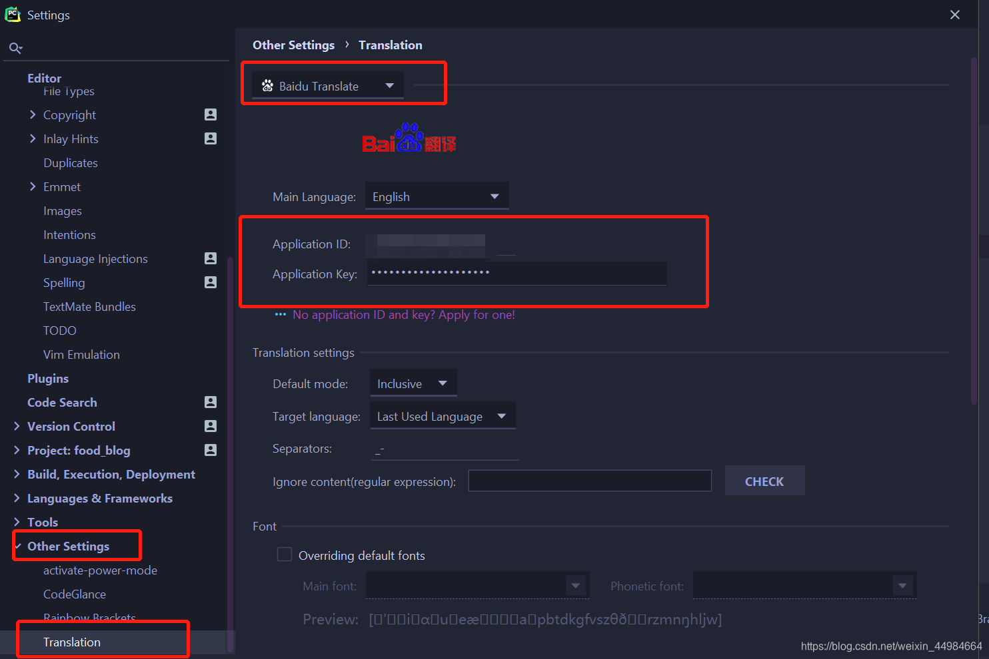The width and height of the screenshot is (989, 659).
Task: Select the Editor section heading
Action: pyautogui.click(x=44, y=77)
